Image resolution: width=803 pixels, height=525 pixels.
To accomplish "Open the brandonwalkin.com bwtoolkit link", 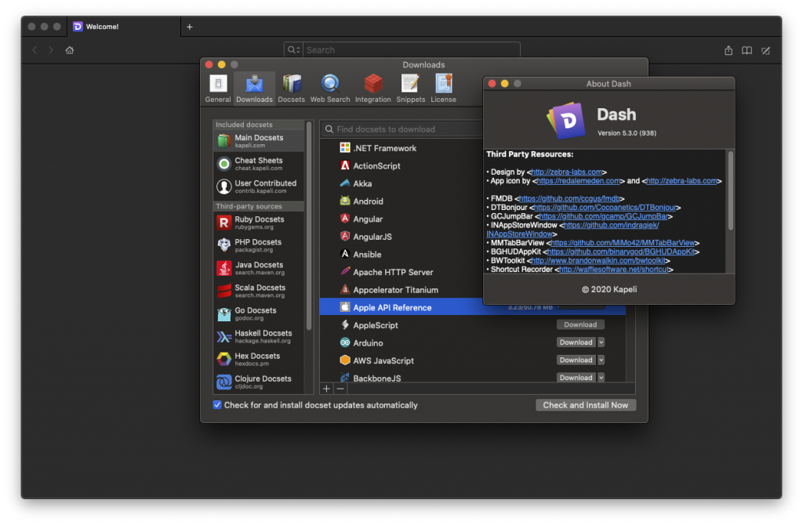I will coord(598,260).
